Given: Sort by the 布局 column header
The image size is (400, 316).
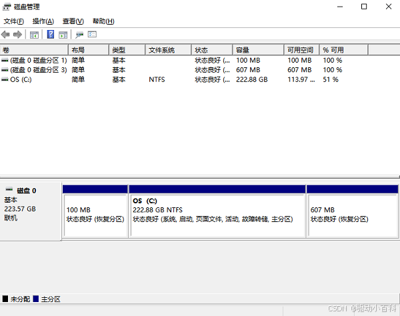Looking at the screenshot, I should point(89,50).
